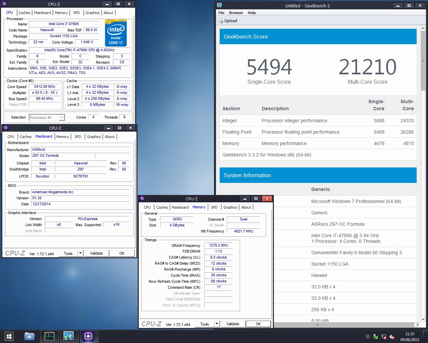The image size is (428, 343).
Task: Click the 21210 Multi-Core Score value
Action: click(367, 67)
